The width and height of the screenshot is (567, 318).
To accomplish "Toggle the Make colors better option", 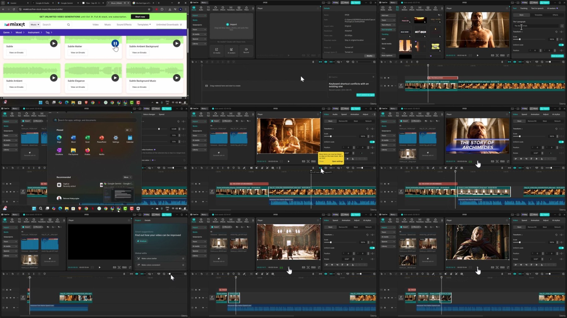I will tap(183, 259).
